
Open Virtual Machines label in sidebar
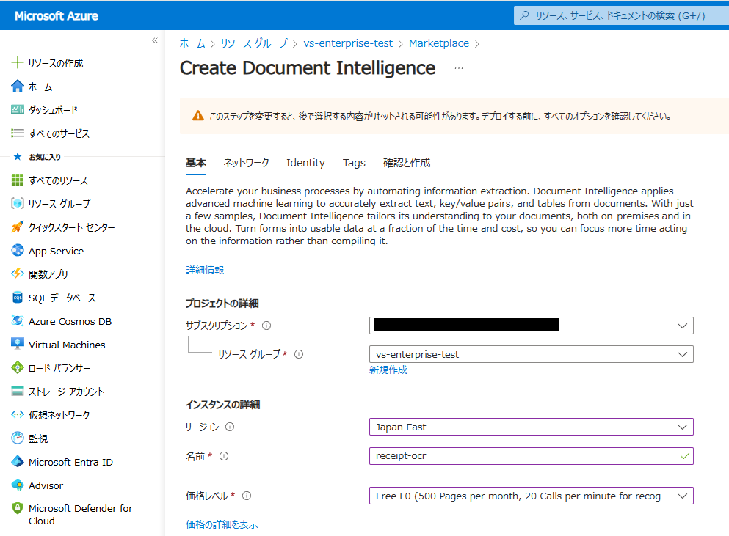[x=67, y=345]
